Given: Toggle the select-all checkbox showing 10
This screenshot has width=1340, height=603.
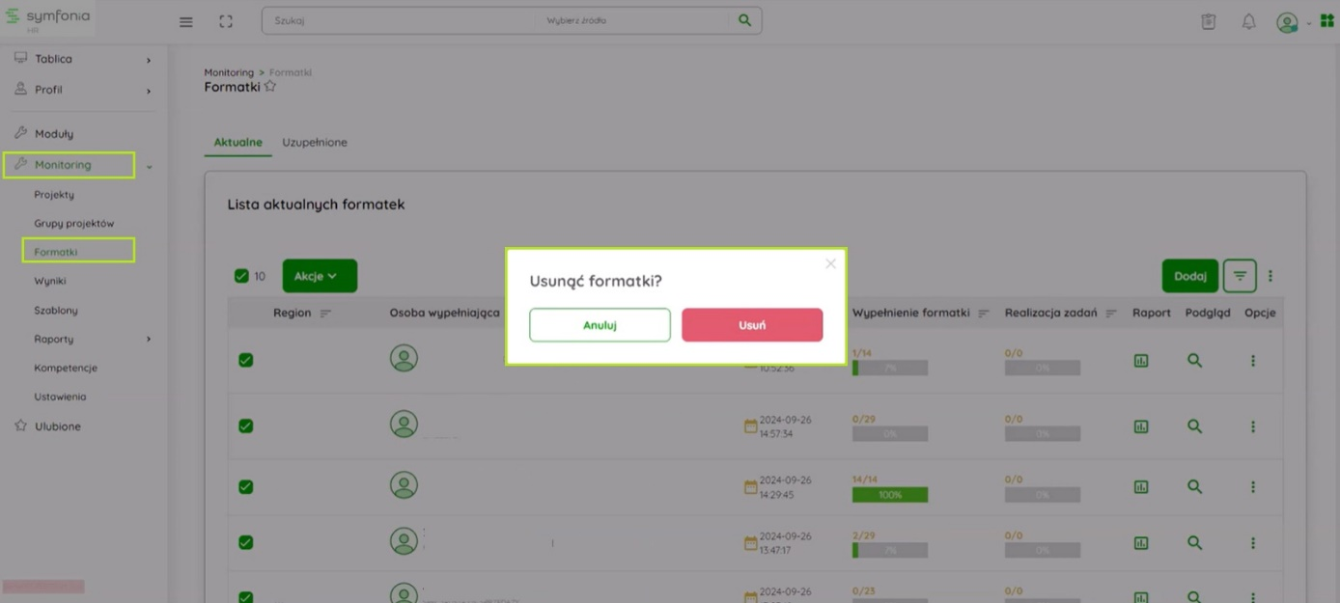Looking at the screenshot, I should 241,276.
